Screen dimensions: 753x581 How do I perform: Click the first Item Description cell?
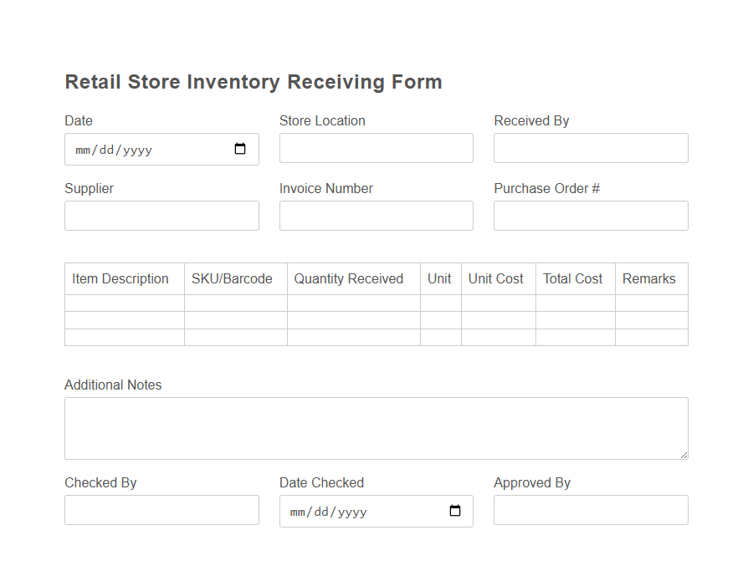pos(124,303)
